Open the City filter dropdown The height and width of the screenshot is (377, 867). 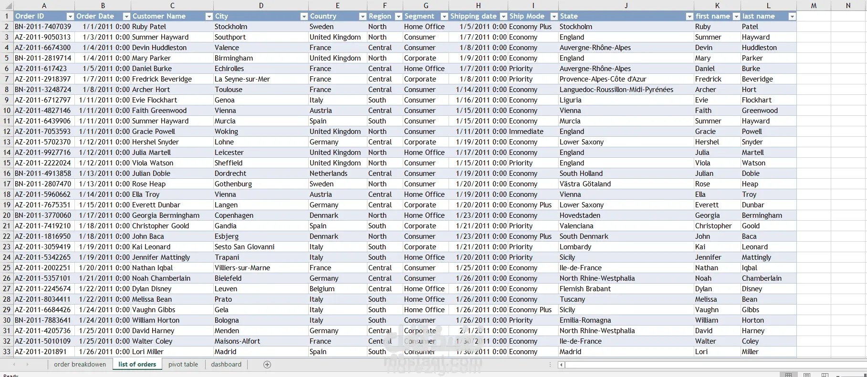[304, 16]
